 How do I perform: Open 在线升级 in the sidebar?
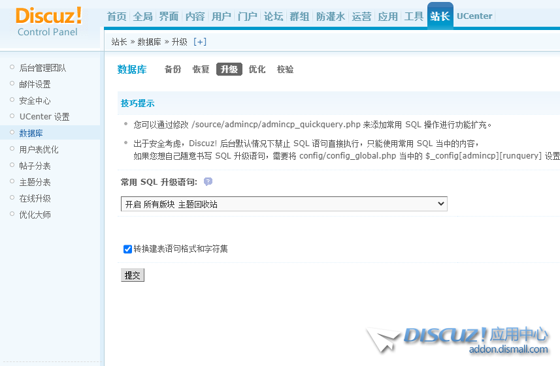pos(35,198)
